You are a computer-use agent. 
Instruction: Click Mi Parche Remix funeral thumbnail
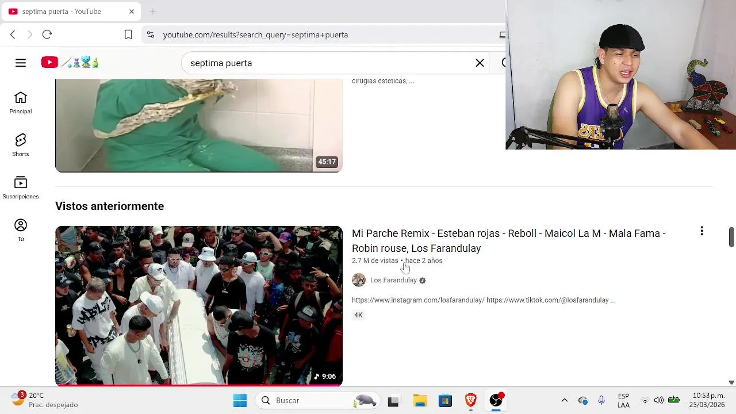click(x=199, y=305)
